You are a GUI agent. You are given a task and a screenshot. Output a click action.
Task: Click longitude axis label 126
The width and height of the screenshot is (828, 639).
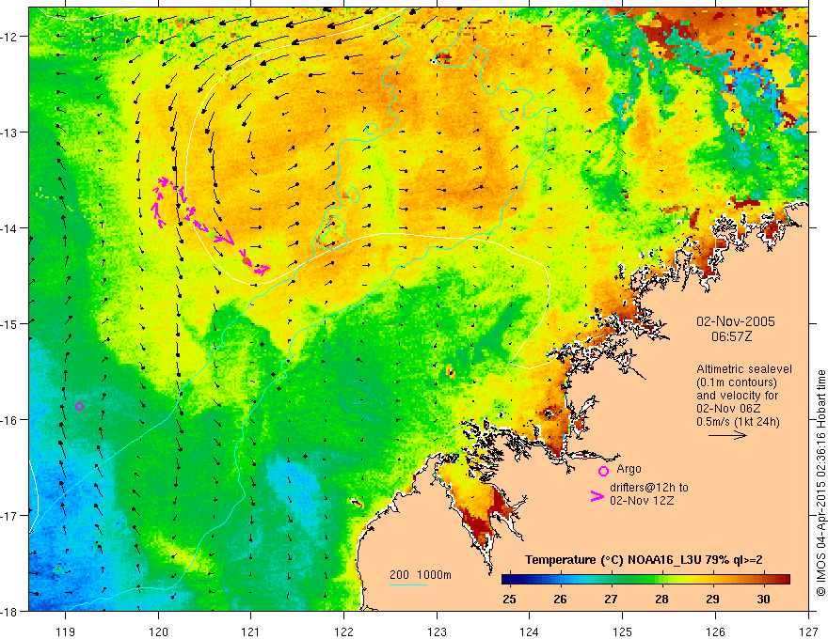click(715, 632)
